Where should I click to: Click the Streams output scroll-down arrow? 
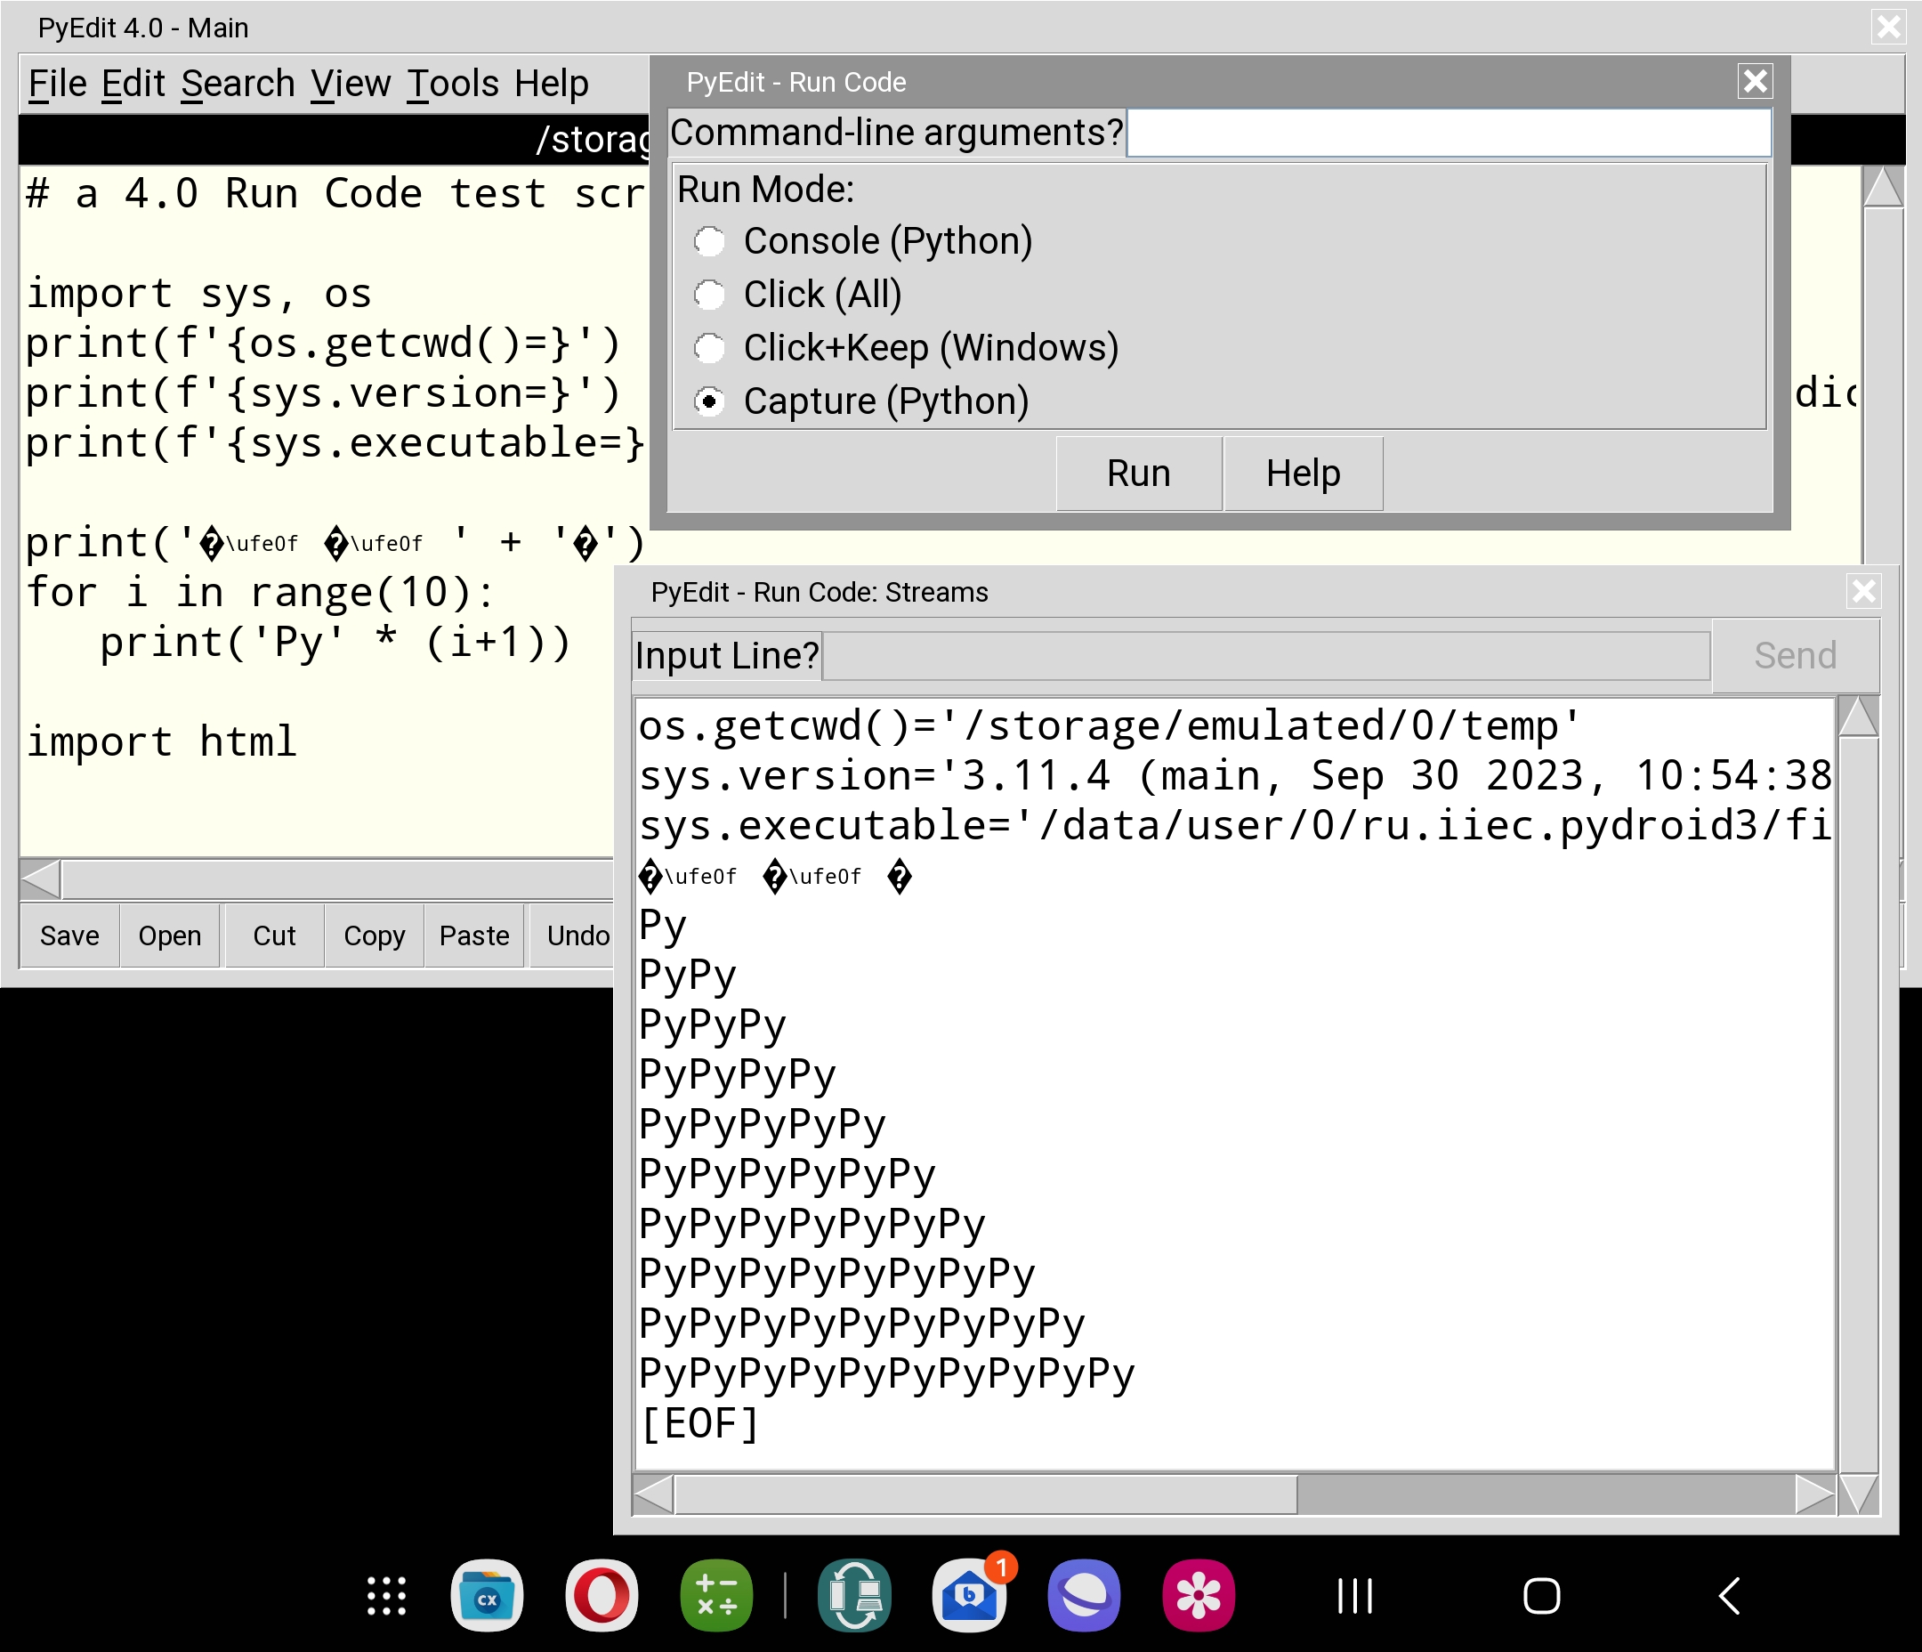1859,1494
